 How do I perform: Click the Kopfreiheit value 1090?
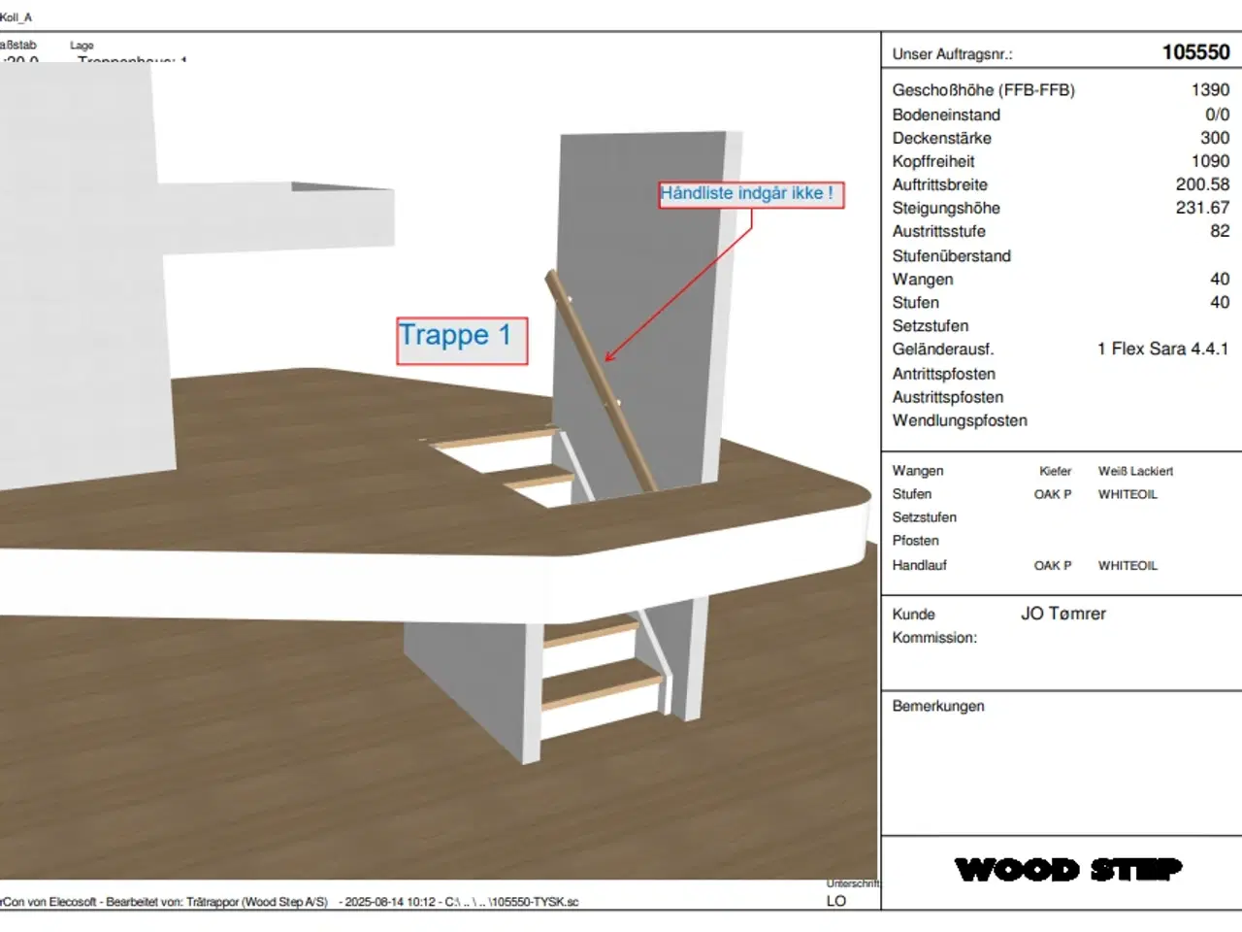(1209, 161)
